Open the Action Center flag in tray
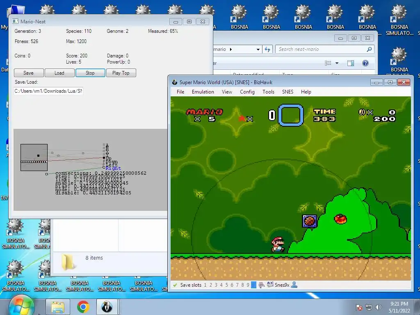 pyautogui.click(x=359, y=307)
